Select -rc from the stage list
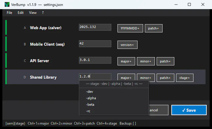The height and width of the screenshot is (129, 212). (x=114, y=111)
